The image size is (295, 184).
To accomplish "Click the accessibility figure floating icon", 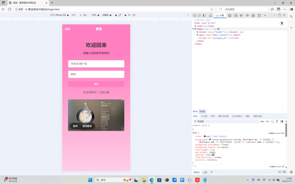I will click(x=282, y=23).
